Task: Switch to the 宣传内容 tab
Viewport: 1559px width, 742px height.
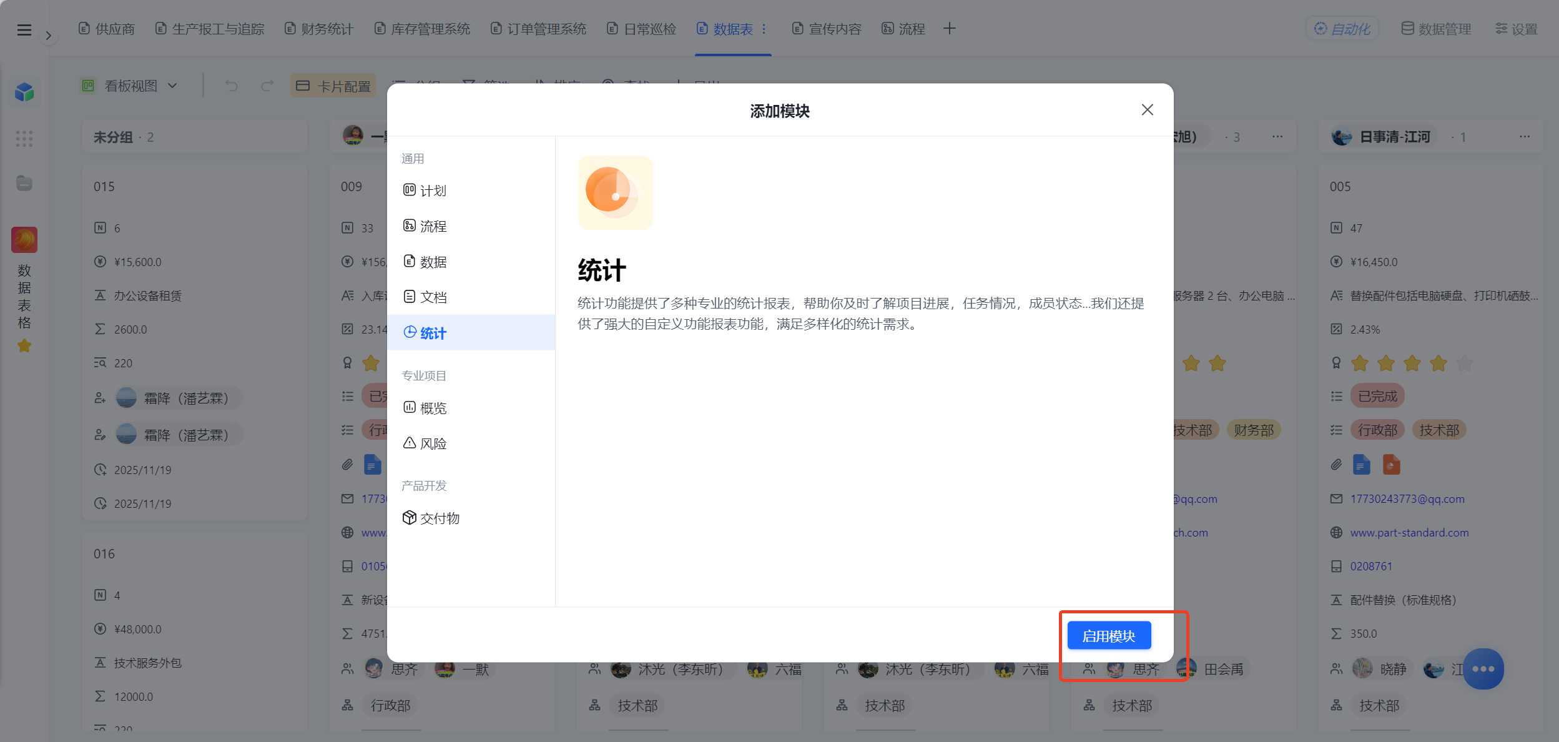Action: click(827, 29)
